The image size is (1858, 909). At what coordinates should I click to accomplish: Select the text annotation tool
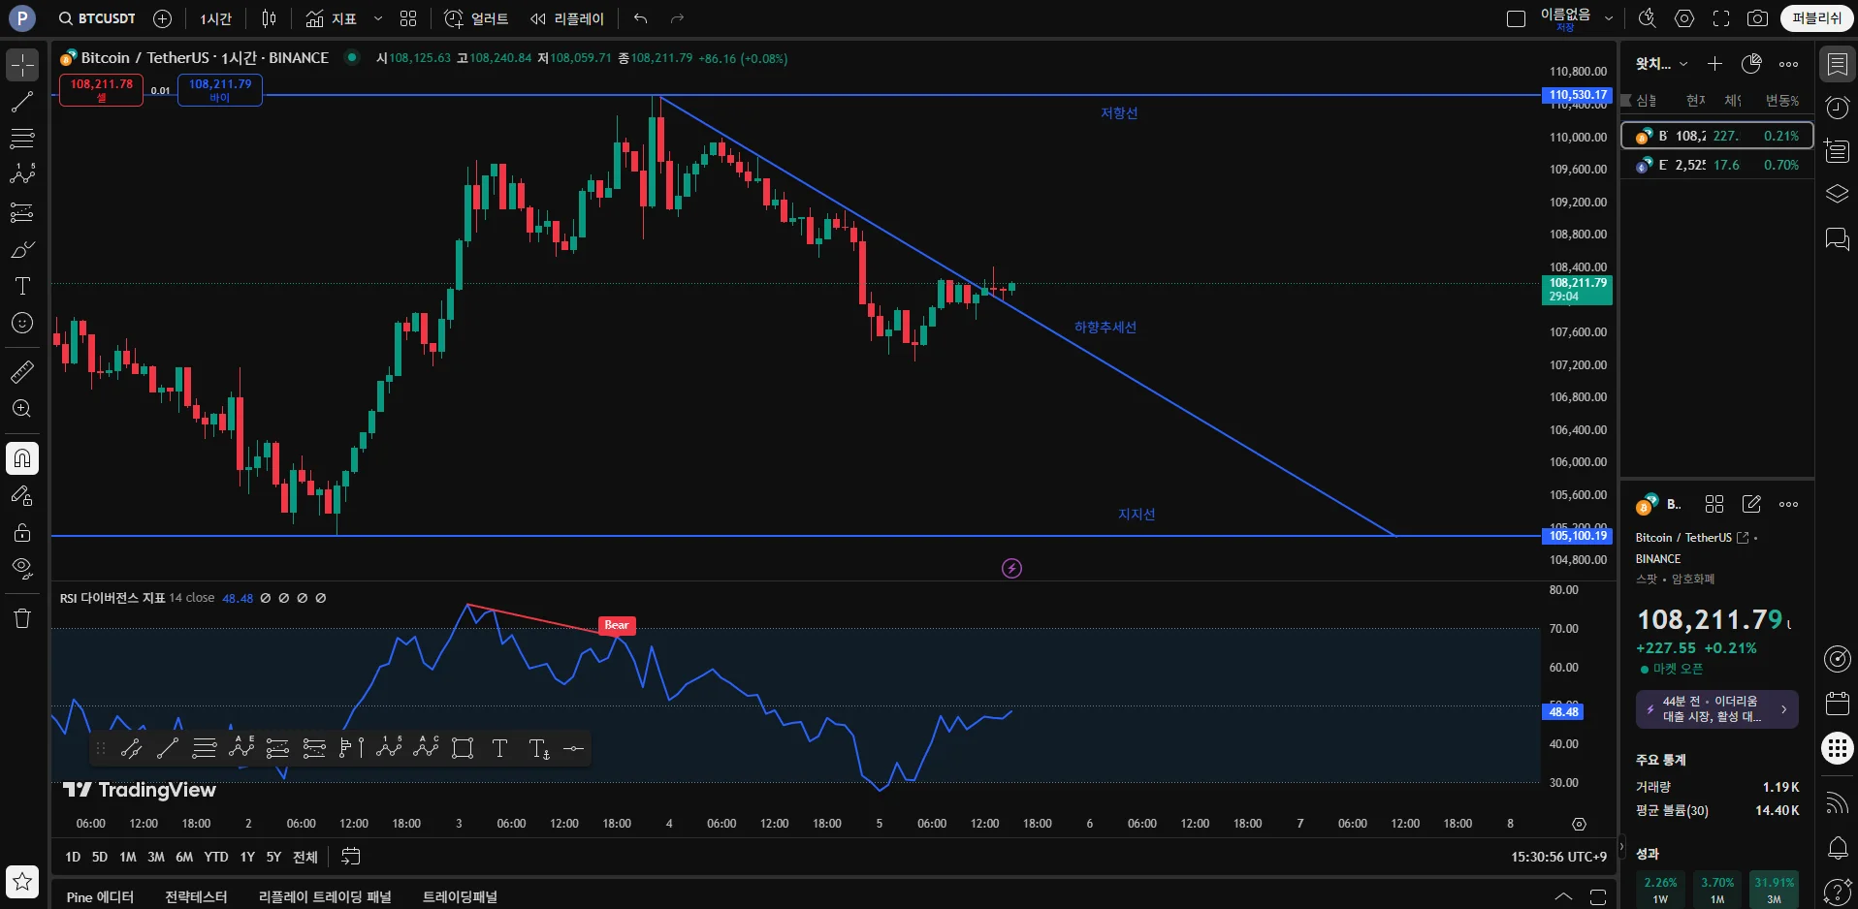pyautogui.click(x=21, y=286)
